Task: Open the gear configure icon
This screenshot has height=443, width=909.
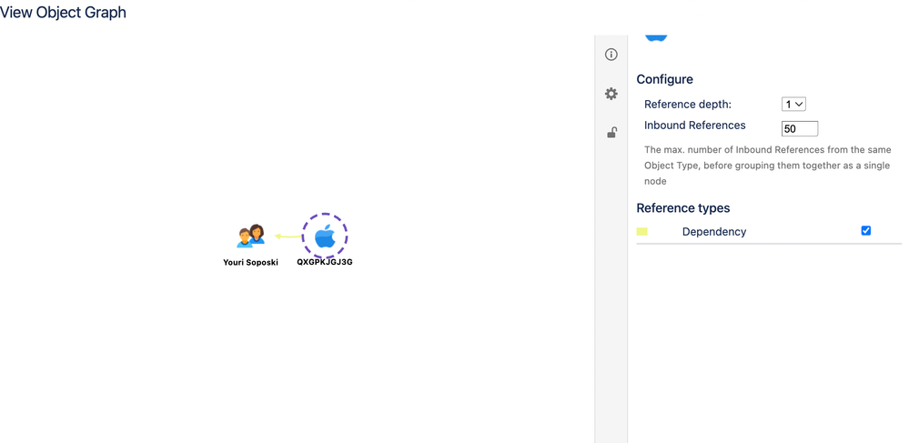Action: click(611, 94)
